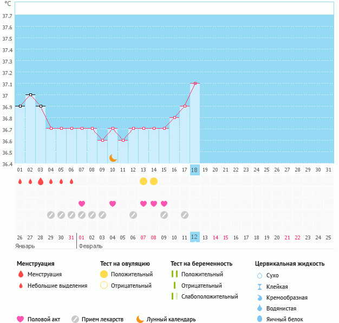Click the medication icon on day 12
This screenshot has height=323, width=339.
[x=133, y=215]
